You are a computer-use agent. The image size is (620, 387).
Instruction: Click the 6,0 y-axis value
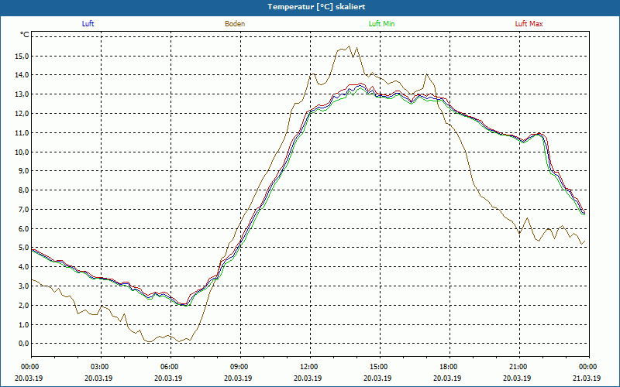pos(23,228)
